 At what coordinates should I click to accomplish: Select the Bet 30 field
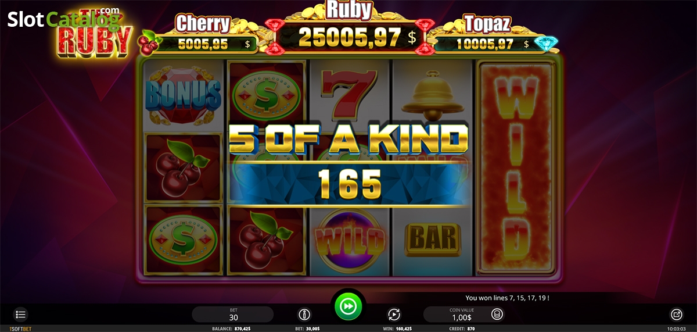233,315
